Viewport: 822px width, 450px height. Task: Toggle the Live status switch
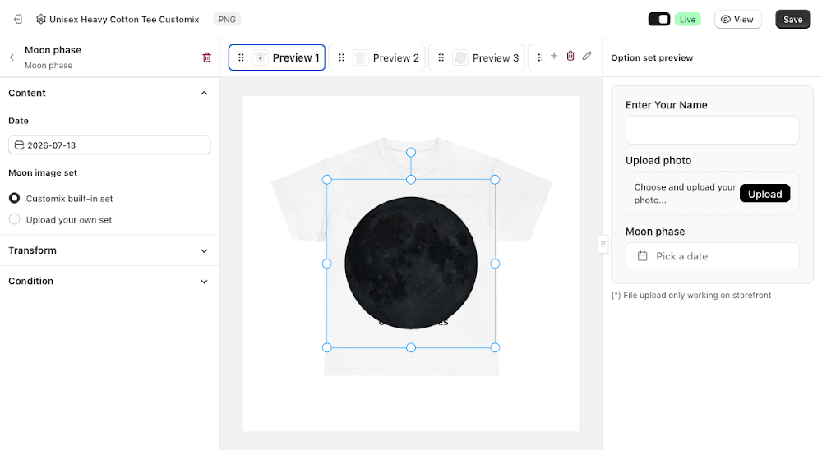point(659,20)
